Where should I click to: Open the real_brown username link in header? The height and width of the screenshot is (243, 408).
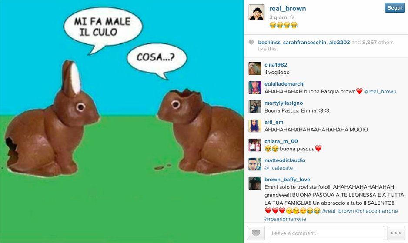tap(288, 9)
